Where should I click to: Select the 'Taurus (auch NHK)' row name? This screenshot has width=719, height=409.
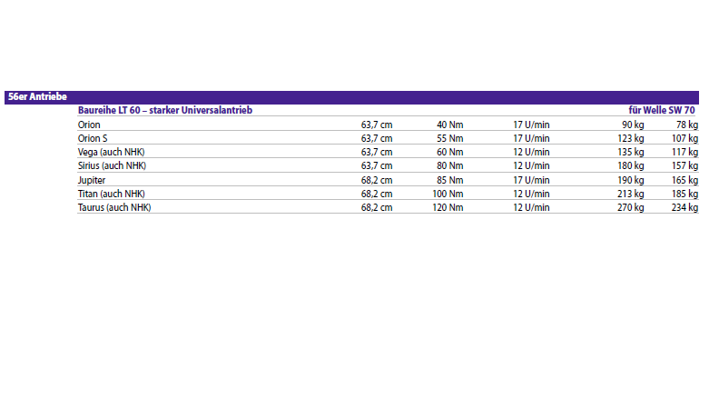pos(114,207)
